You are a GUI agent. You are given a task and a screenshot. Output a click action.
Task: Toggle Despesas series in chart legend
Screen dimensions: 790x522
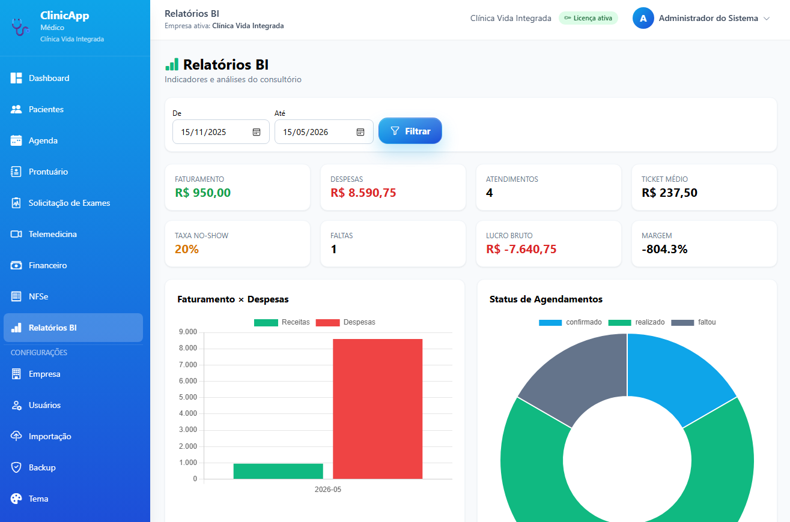click(345, 322)
